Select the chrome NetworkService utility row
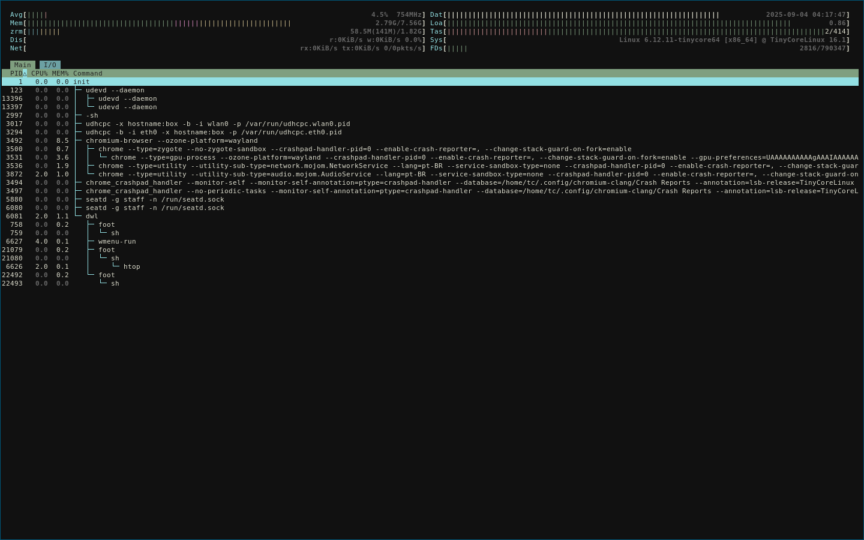This screenshot has height=540, width=864. point(430,166)
